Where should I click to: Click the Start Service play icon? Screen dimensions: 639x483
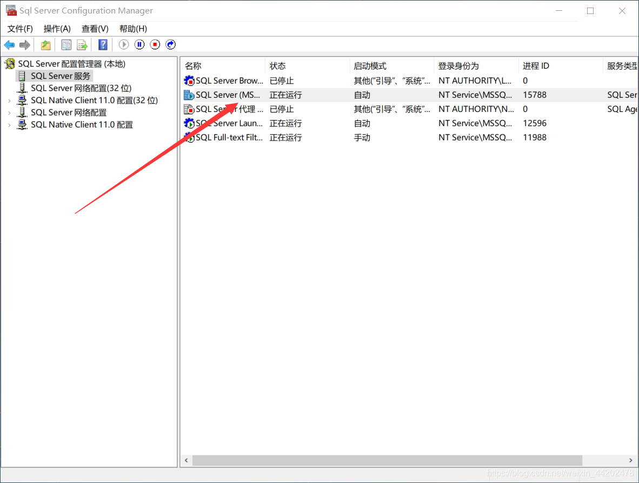click(124, 44)
